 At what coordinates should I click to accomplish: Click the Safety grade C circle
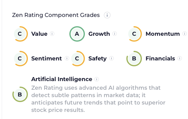(x=77, y=59)
